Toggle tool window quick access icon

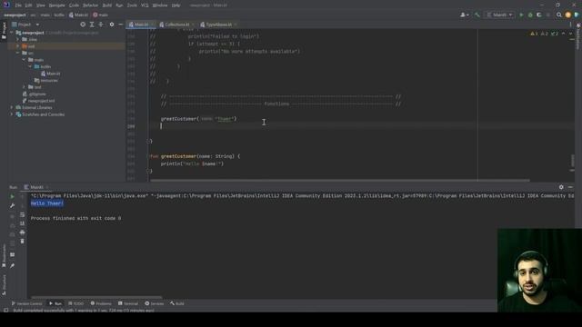5,310
